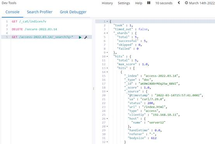Fold the _source closing brace line 32
Screen dimensions: 215x144
pyautogui.click(x=107, y=142)
